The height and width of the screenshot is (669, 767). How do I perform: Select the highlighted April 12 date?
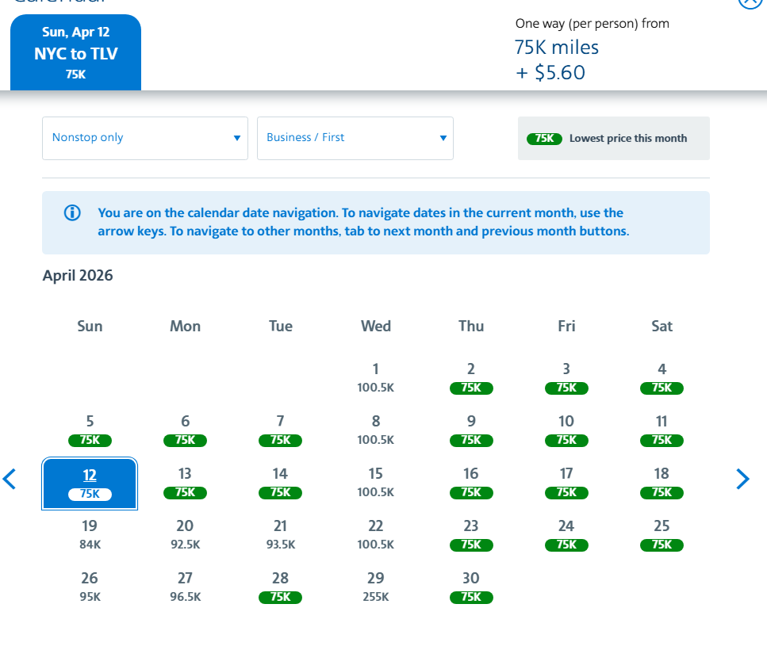pyautogui.click(x=90, y=483)
